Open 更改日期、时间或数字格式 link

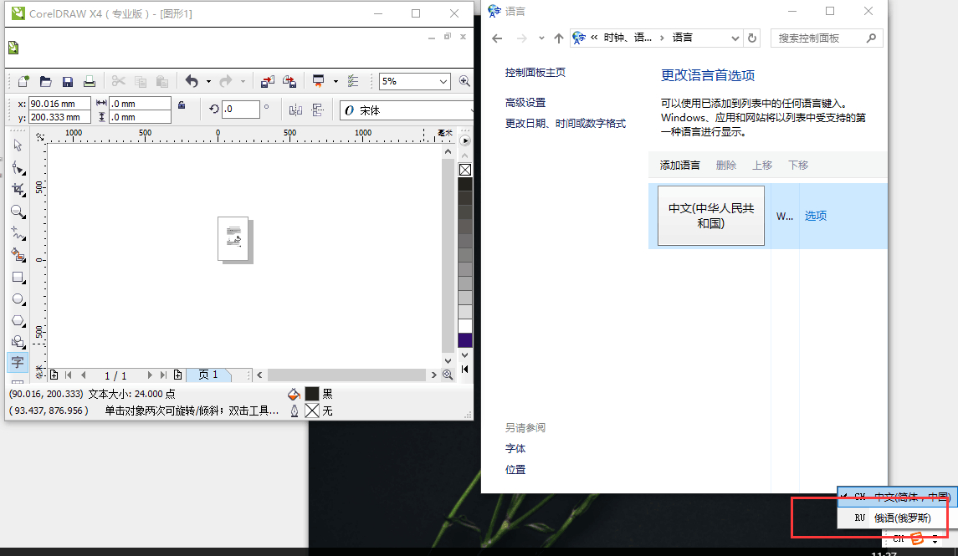tap(565, 123)
